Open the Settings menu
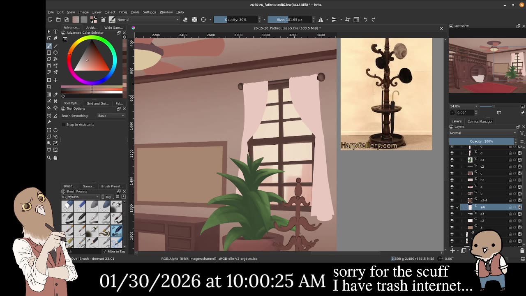Screen dimensions: 526x296 pos(150,12)
